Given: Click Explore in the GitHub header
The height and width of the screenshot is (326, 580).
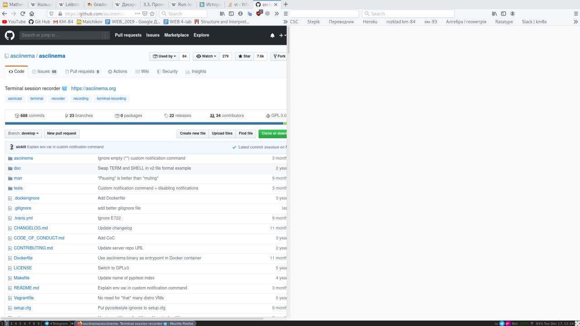Looking at the screenshot, I should tap(201, 35).
